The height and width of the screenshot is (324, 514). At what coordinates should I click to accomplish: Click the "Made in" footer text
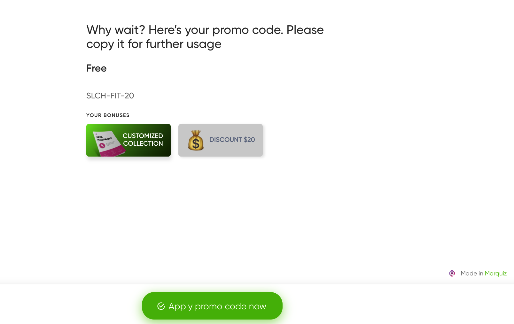(472, 274)
